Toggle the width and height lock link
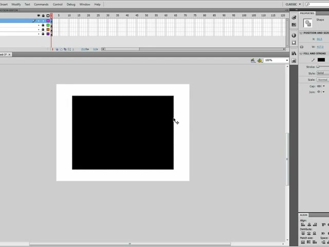329x247 pixels. click(x=302, y=47)
